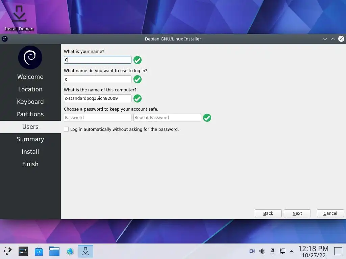Click the Show Desktop button in panel

coord(338,251)
